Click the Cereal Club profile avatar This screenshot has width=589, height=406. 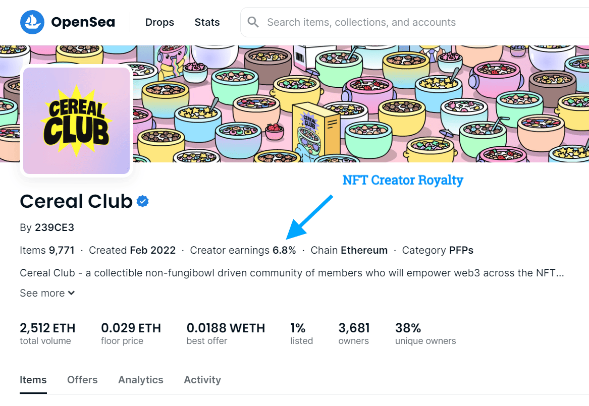[x=76, y=121]
